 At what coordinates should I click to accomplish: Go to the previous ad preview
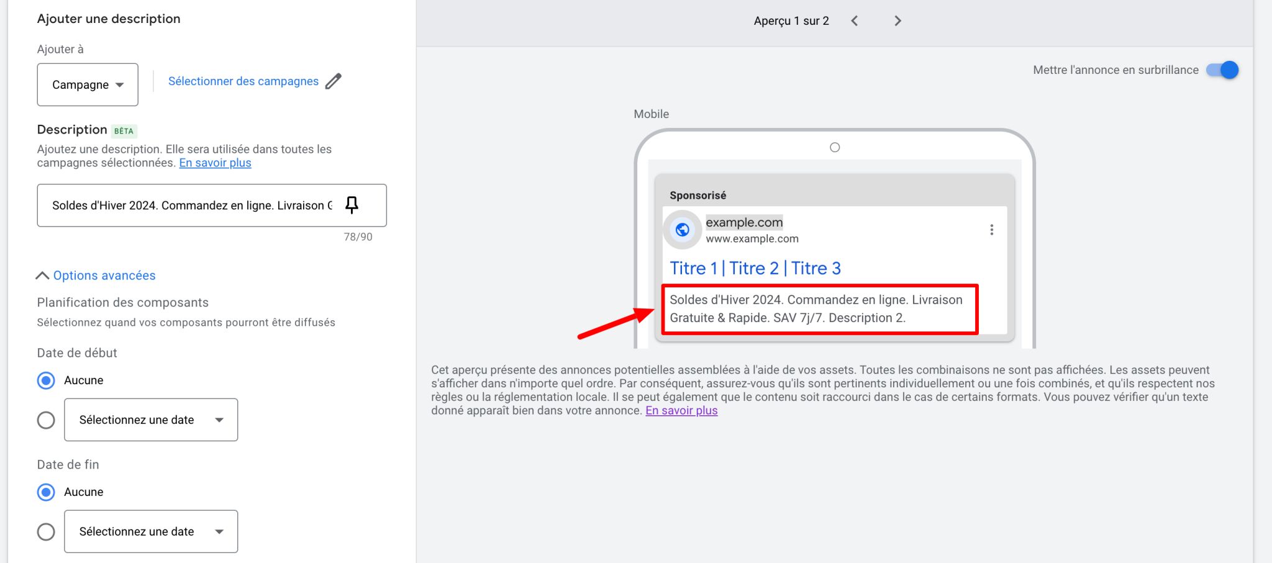[855, 21]
